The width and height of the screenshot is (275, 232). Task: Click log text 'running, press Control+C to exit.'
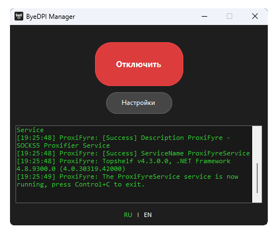81,184
